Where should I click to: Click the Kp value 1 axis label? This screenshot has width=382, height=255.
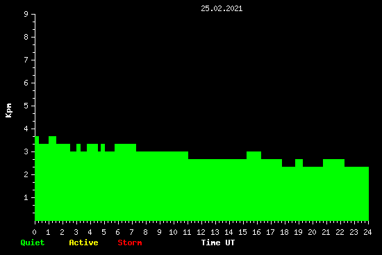(x=26, y=197)
